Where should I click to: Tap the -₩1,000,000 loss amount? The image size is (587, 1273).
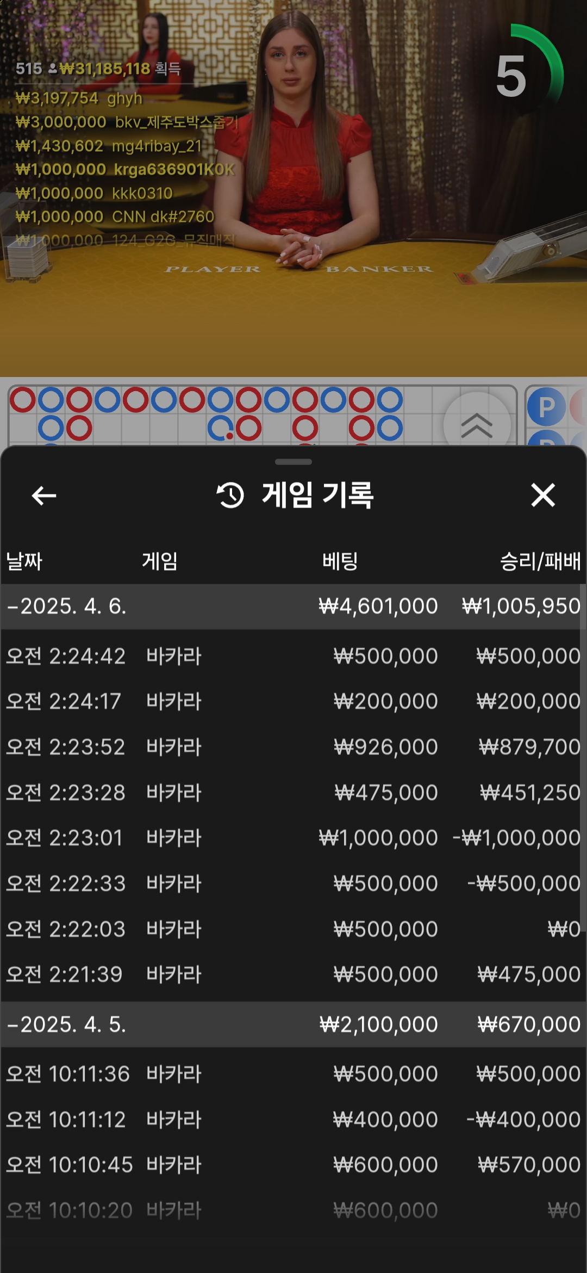(x=517, y=838)
